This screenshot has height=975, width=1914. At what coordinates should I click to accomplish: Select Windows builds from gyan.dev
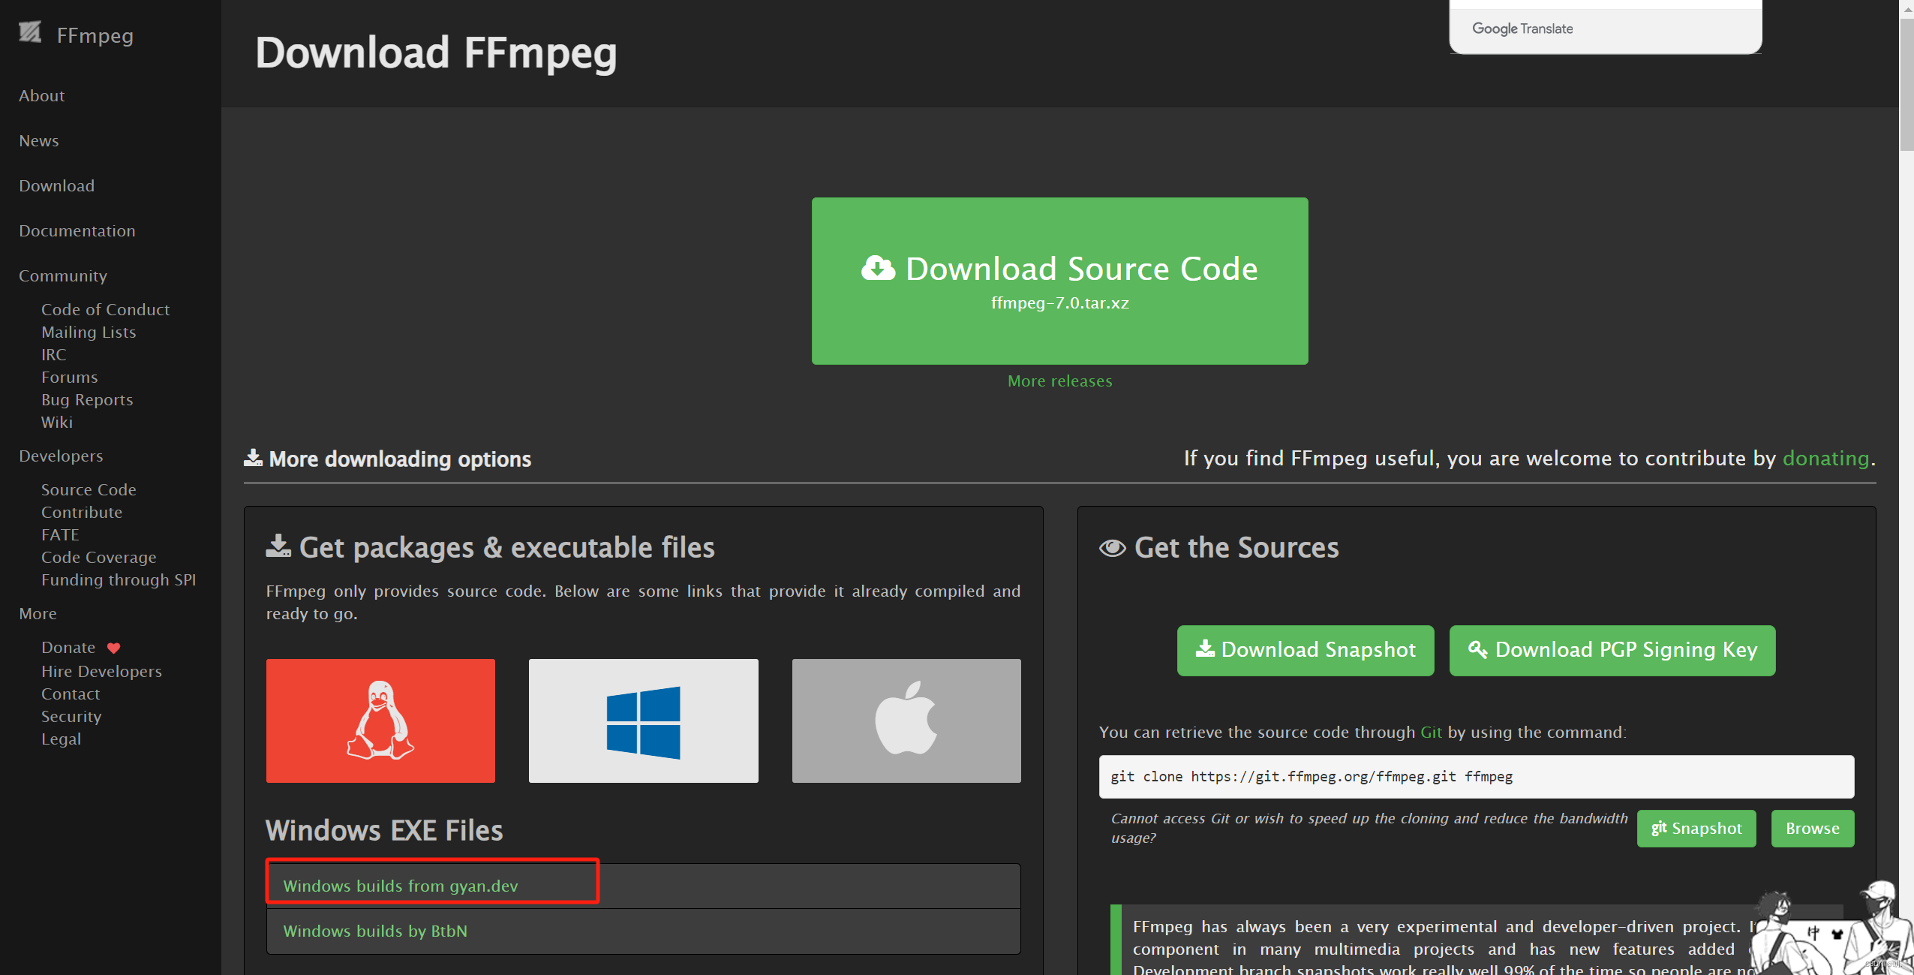(x=400, y=884)
